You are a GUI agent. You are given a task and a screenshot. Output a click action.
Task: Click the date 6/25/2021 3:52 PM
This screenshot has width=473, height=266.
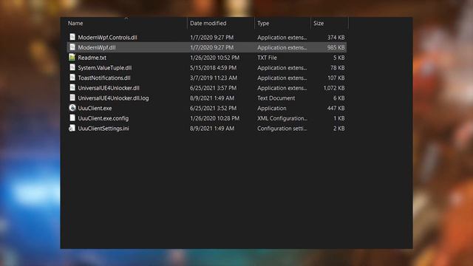tap(213, 109)
